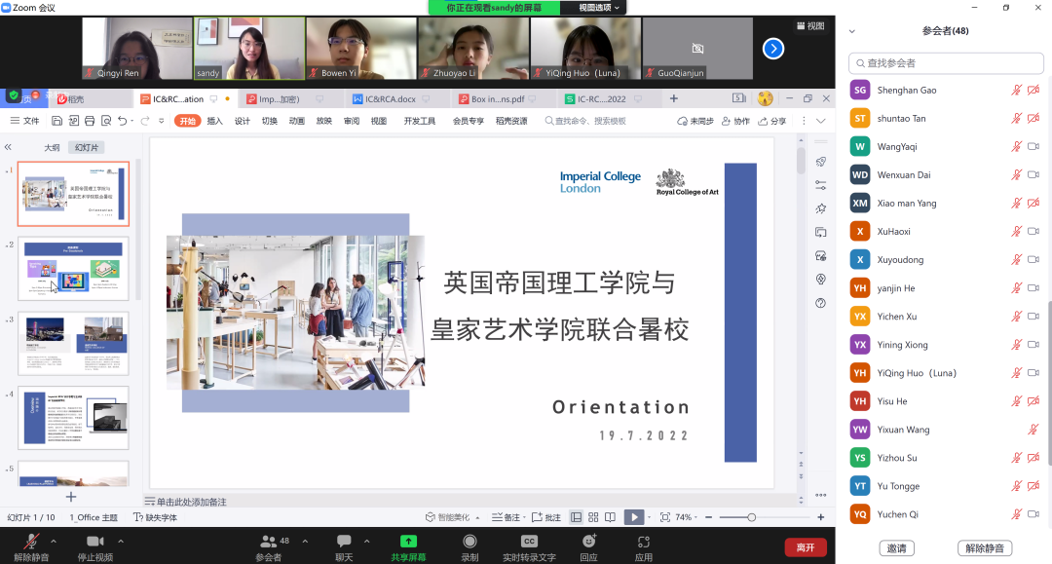1052x564 pixels.
Task: Click the Undo icon near the ribbon
Action: pyautogui.click(x=123, y=120)
